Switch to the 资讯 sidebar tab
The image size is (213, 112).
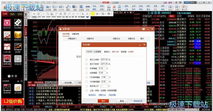pyautogui.click(x=20, y=14)
